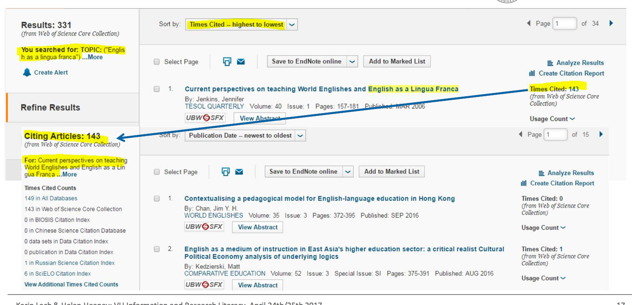Screen dimensions: 632x305
Task: Open the 149 in All Databases link
Action: [x=51, y=198]
